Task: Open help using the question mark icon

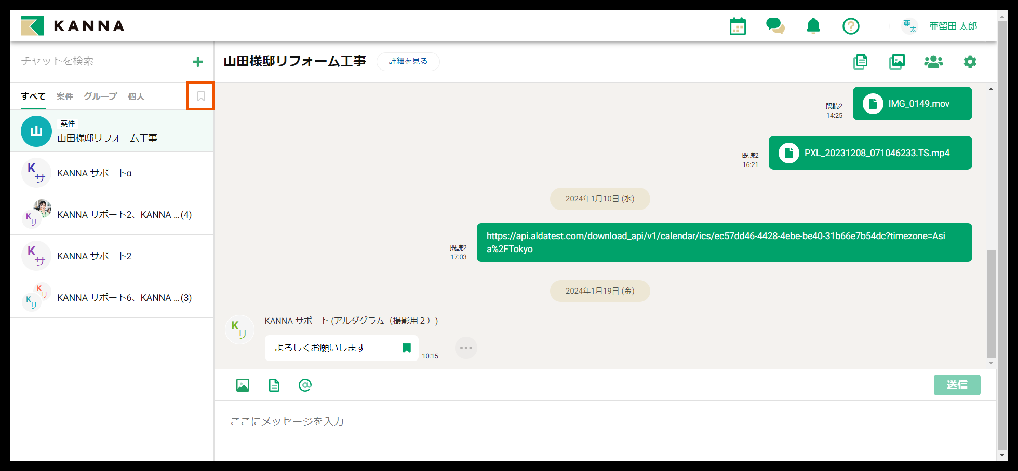Action: (851, 25)
